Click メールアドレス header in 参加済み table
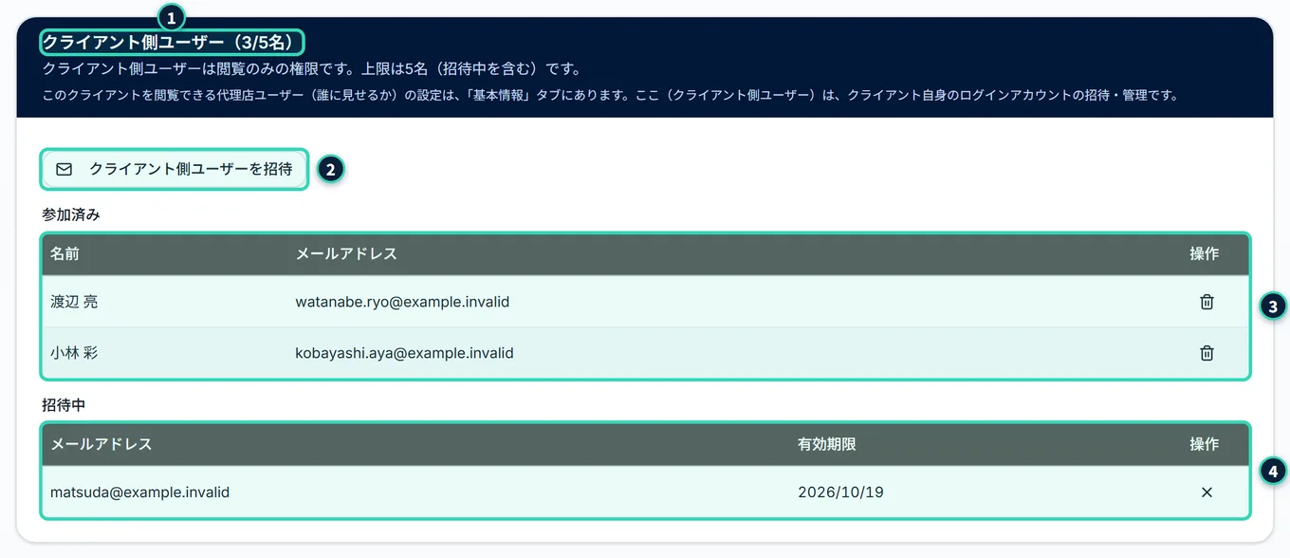1290x558 pixels. point(346,254)
